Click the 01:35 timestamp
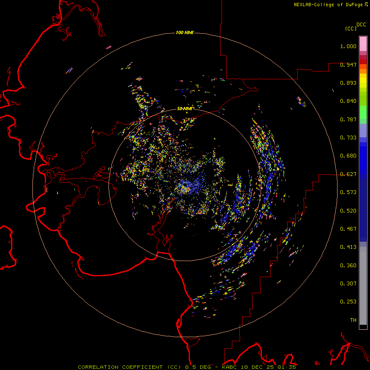This screenshot has width=370, height=370. click(287, 367)
